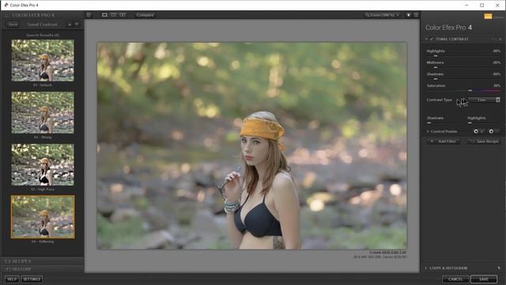Select the 02 - Strong preset thumbnail

coord(43,112)
